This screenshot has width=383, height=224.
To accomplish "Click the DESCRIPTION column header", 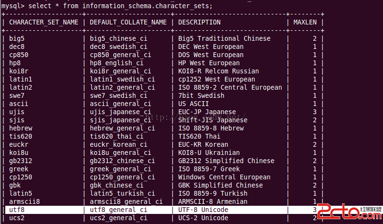I will pyautogui.click(x=199, y=22).
